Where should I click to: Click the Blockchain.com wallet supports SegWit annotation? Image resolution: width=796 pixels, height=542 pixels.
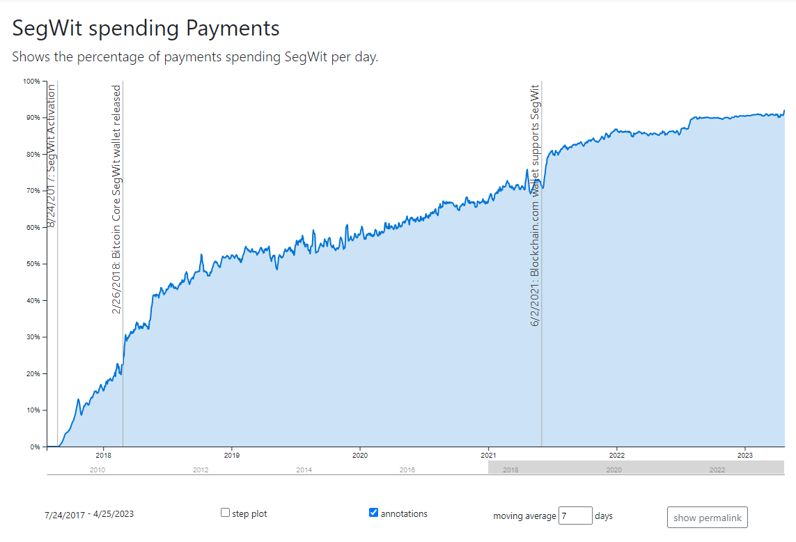click(x=535, y=206)
